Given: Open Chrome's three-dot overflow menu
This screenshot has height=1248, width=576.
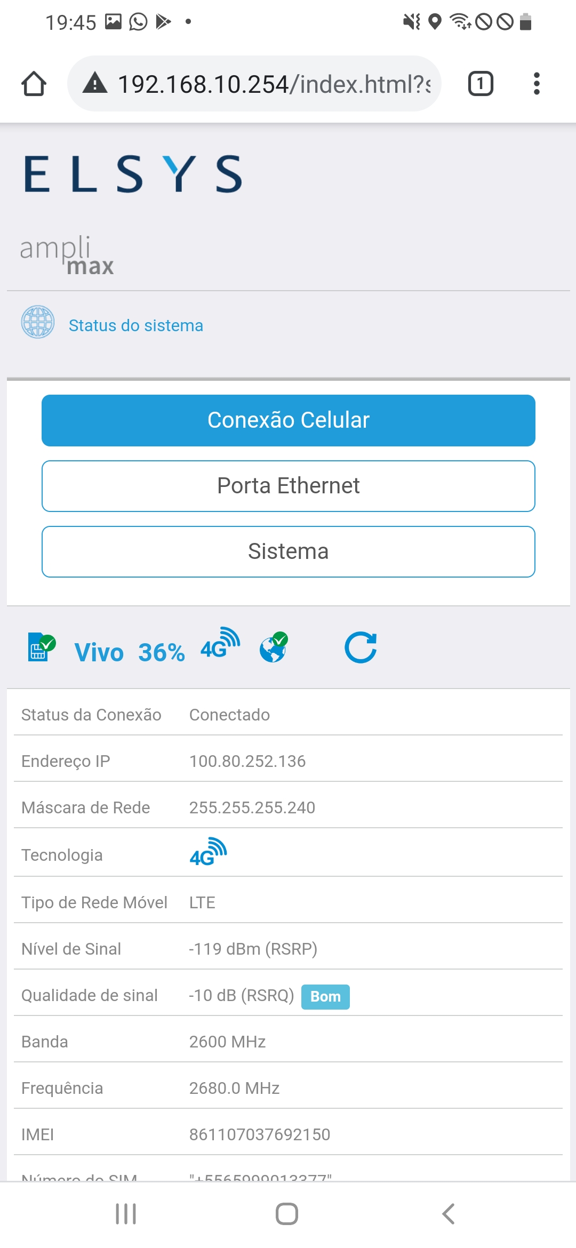Looking at the screenshot, I should tap(537, 84).
